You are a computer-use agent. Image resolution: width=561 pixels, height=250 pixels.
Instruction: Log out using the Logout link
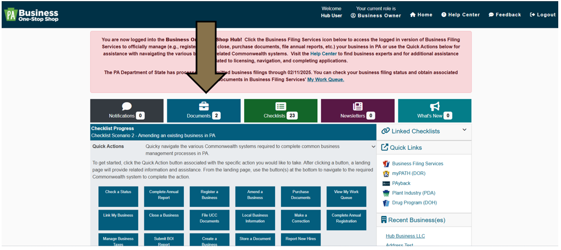(x=543, y=15)
